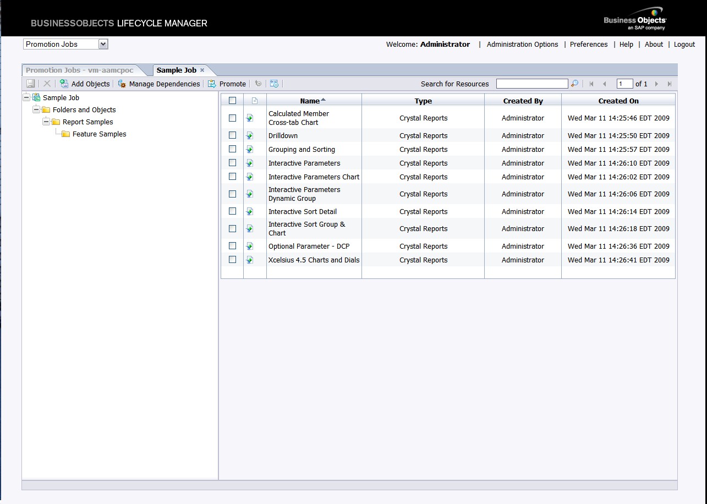Check the box for the Interactive Parameters row
707x504 pixels.
click(232, 162)
